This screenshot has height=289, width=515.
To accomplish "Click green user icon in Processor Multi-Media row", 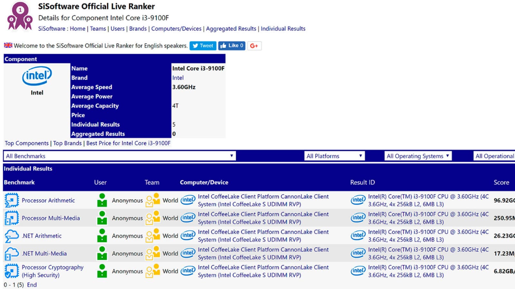I will pos(102,218).
